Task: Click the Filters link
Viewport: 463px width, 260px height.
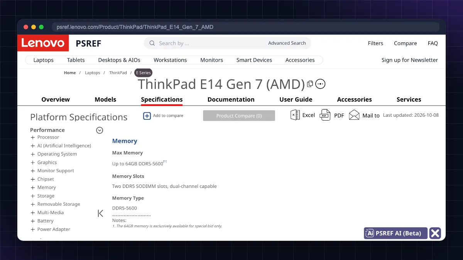Action: point(375,43)
